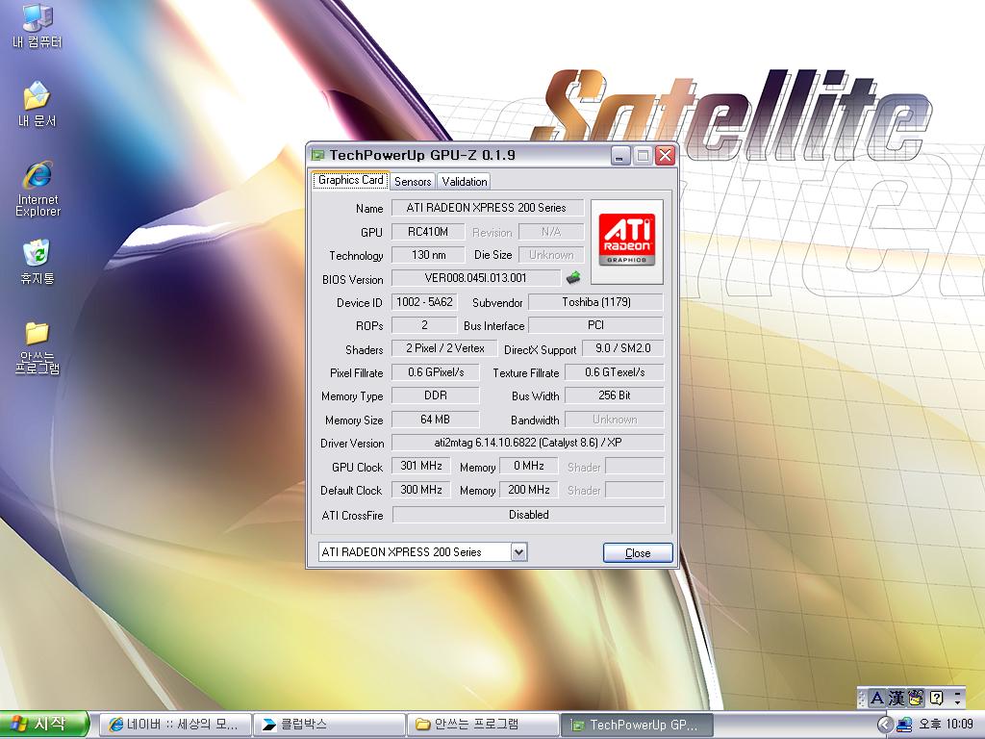Image resolution: width=985 pixels, height=739 pixels.
Task: Switch to the 네이버 browser taskbar button
Action: tap(175, 725)
